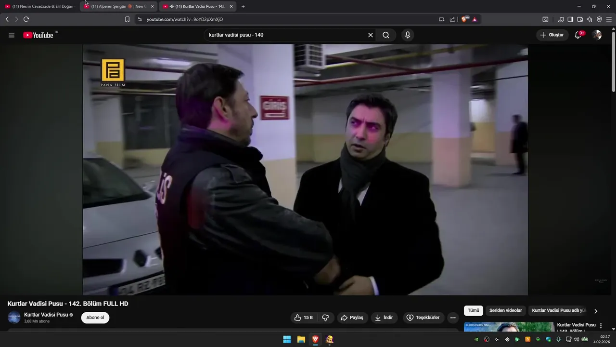Close the Kurtlar Vadisi Pusu tab
616x347 pixels.
(231, 6)
